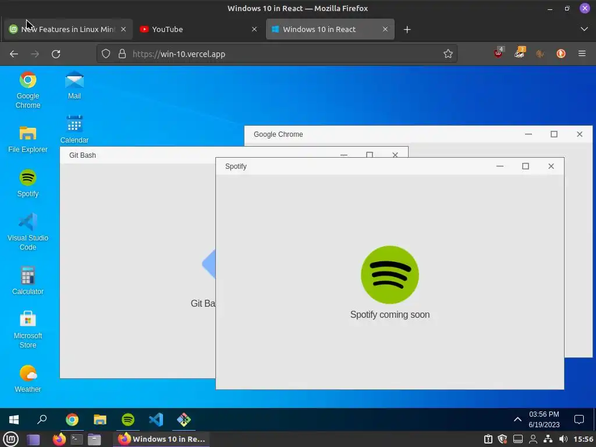Image resolution: width=596 pixels, height=447 pixels.
Task: Click the Mint panel clock 15:56
Action: tap(583, 439)
